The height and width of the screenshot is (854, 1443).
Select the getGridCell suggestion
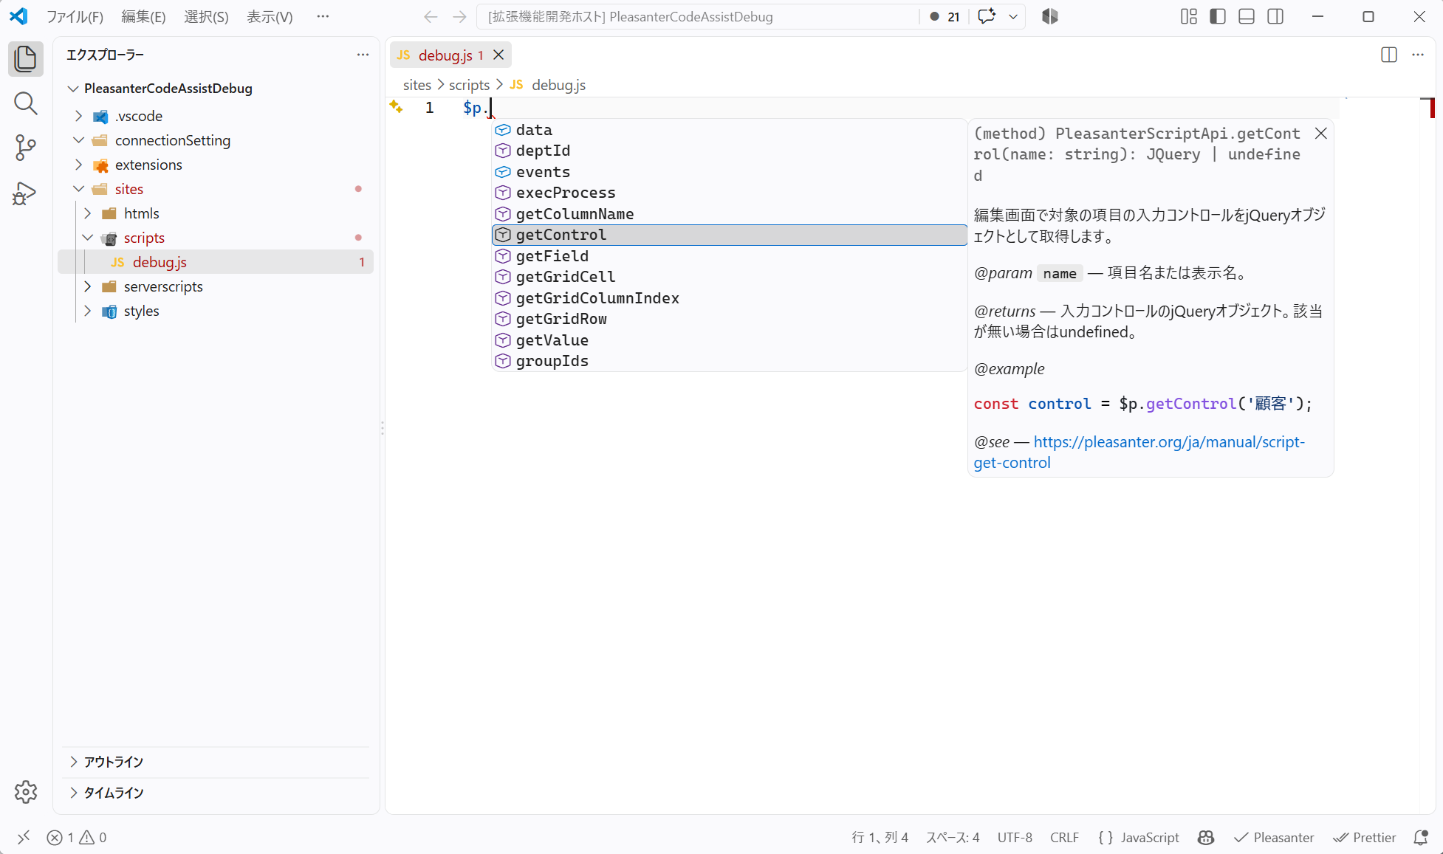pyautogui.click(x=730, y=277)
